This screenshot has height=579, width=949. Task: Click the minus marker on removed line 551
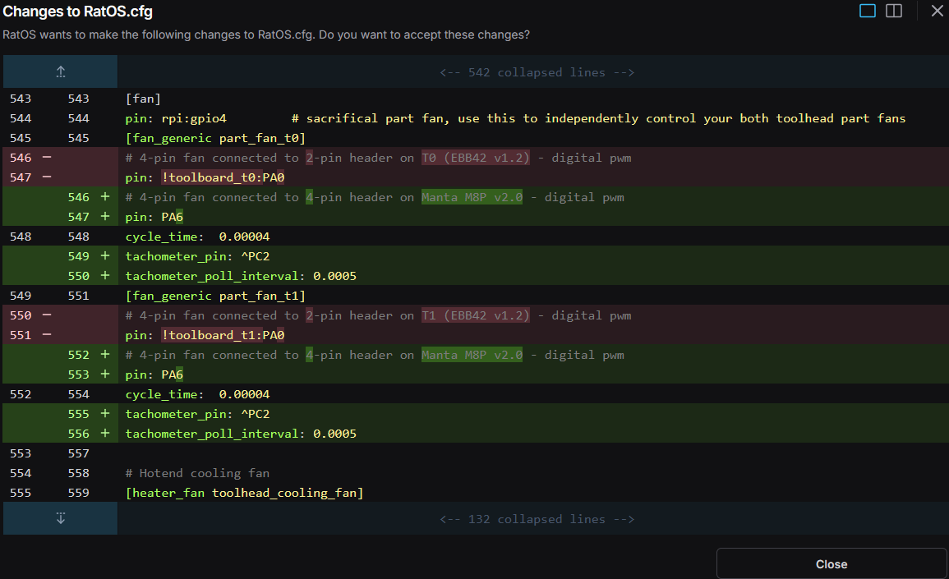47,335
